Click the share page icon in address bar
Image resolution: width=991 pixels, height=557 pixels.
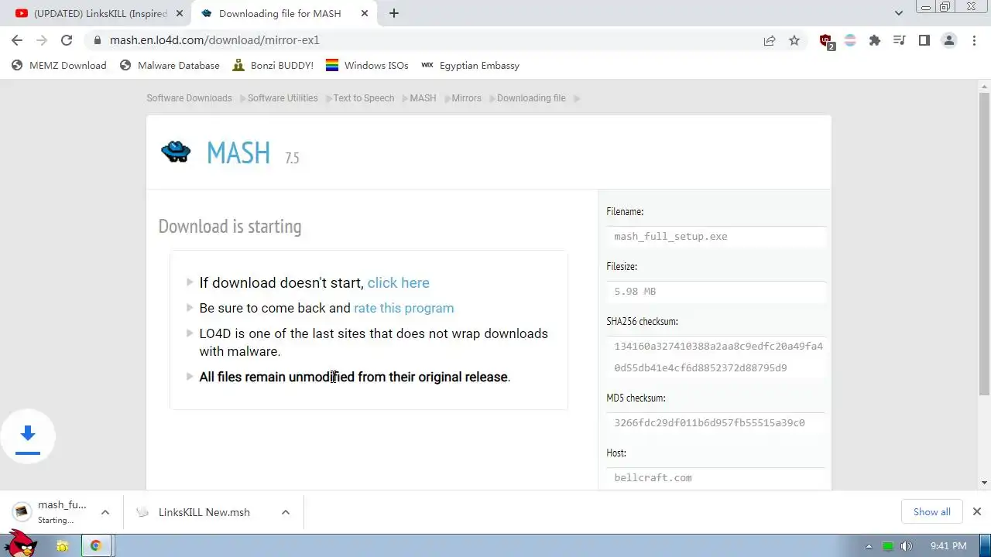click(770, 40)
